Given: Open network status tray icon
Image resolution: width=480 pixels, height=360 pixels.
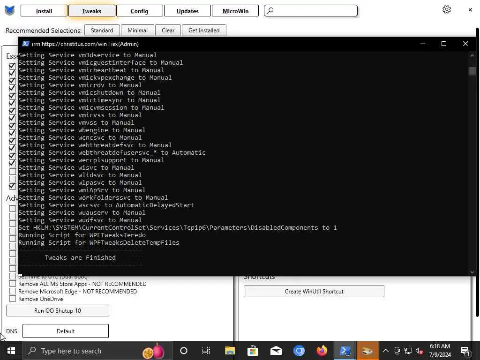Looking at the screenshot, I should (x=408, y=351).
